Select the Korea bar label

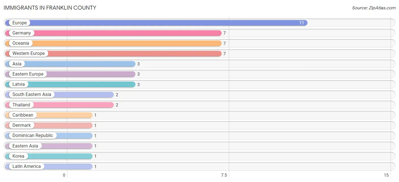(18, 156)
